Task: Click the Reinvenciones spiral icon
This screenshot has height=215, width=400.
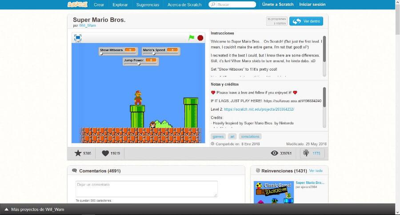Action: 258,171
